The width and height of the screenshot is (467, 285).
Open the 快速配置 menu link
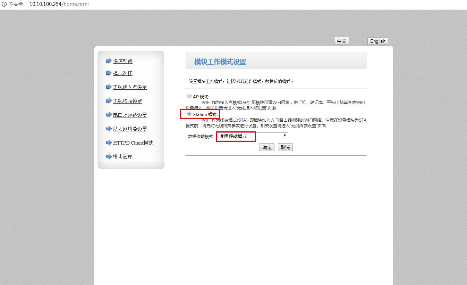[122, 61]
